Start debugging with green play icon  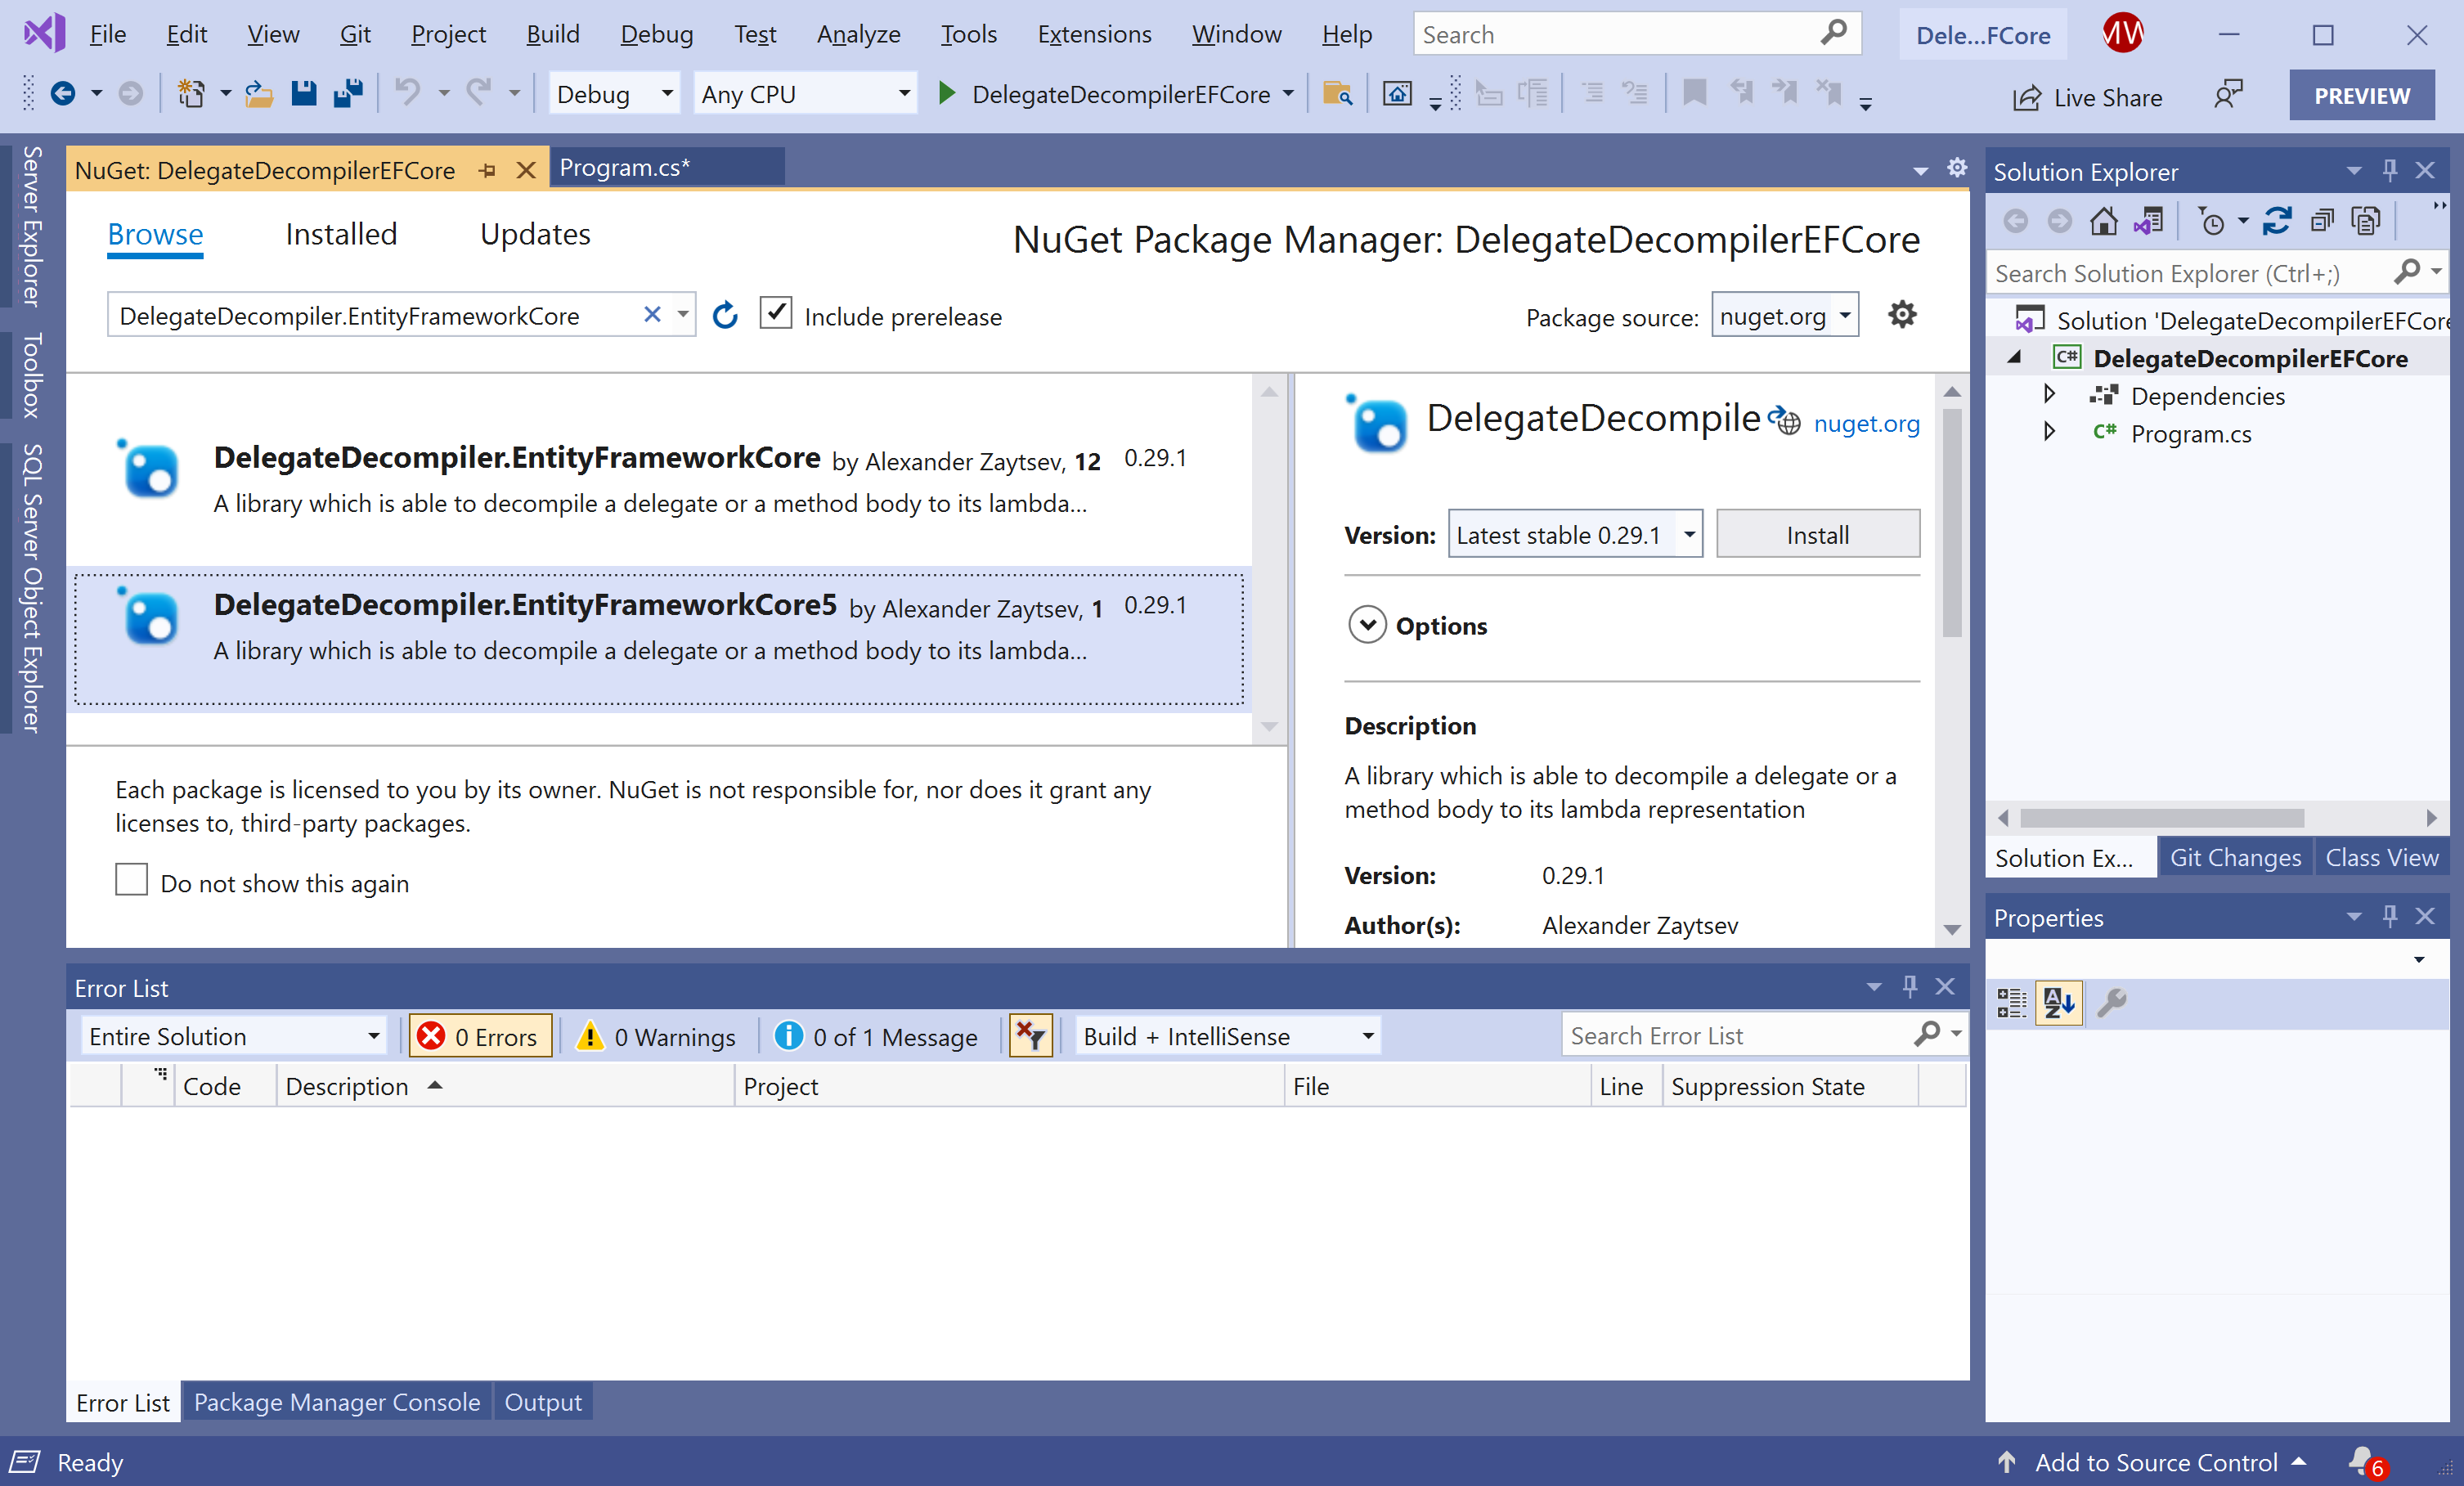pos(946,94)
